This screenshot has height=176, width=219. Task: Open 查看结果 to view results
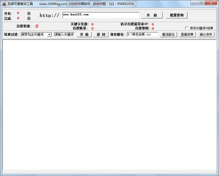coord(187,35)
